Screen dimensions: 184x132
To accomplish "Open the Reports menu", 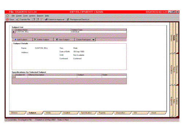I will click(40, 16).
